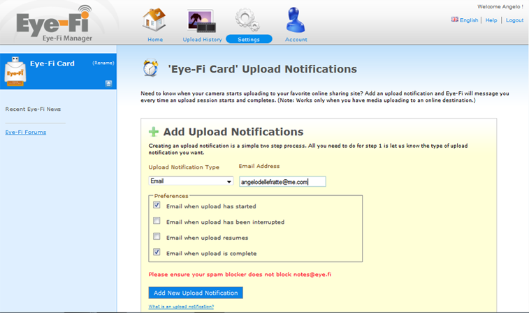The image size is (529, 313).
Task: Enable Email when upload resumes
Action: click(x=157, y=236)
